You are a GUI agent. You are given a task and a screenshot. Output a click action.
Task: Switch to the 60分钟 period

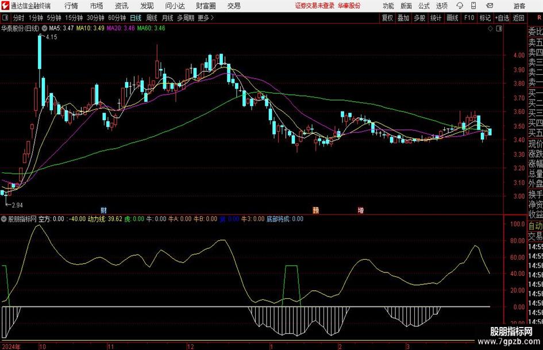pyautogui.click(x=117, y=18)
